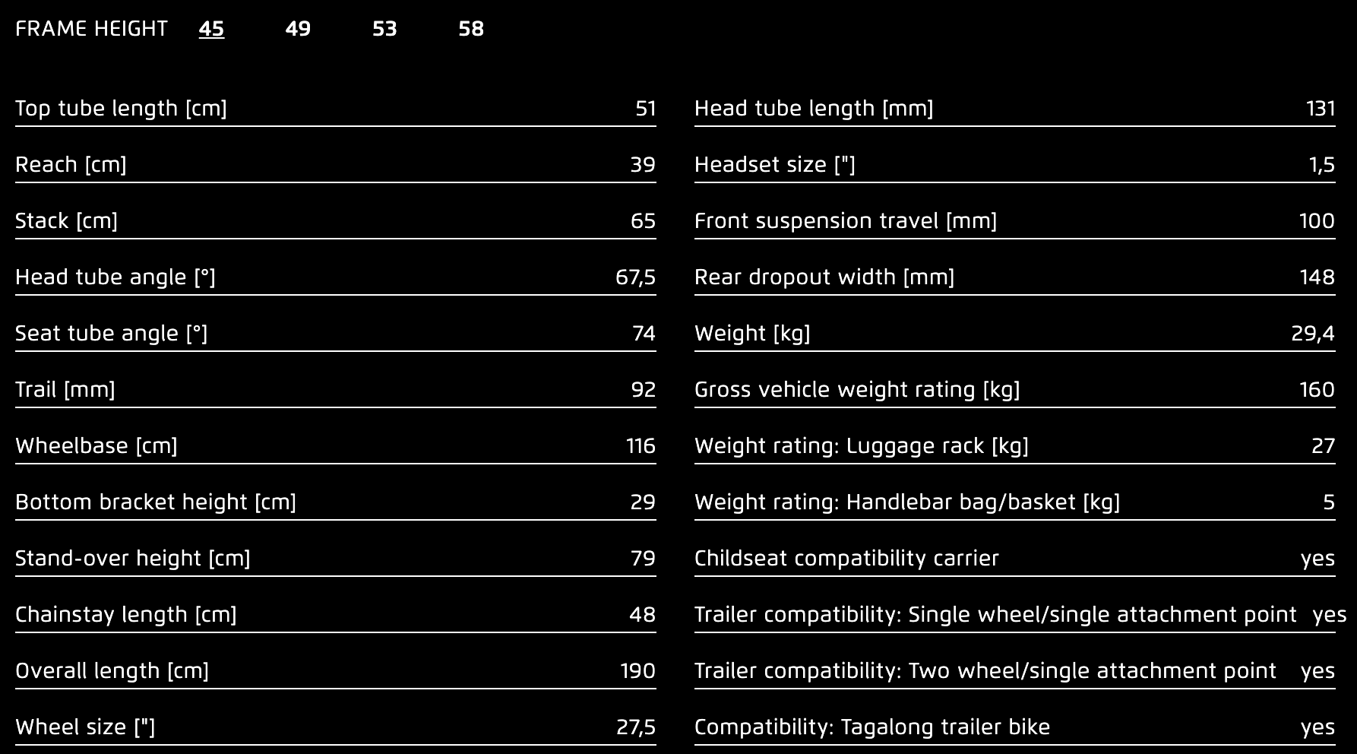Click Compatibility: Tagalong trailer bike row
Image resolution: width=1357 pixels, height=754 pixels.
coord(1015,727)
